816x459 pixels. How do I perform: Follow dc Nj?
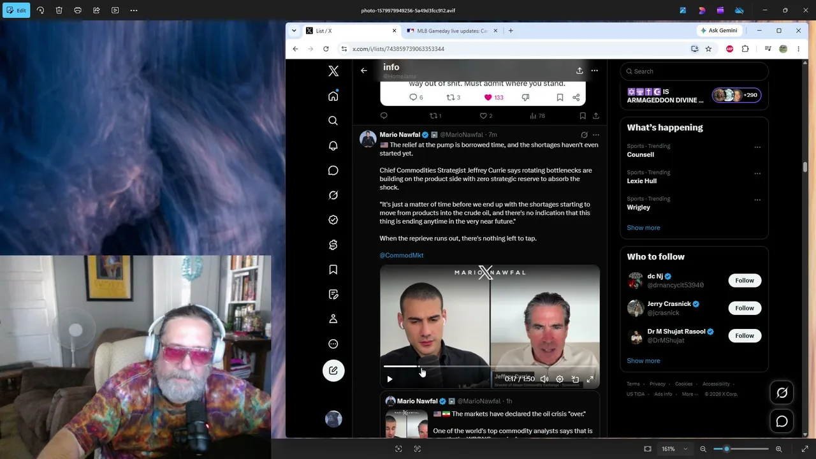point(745,280)
